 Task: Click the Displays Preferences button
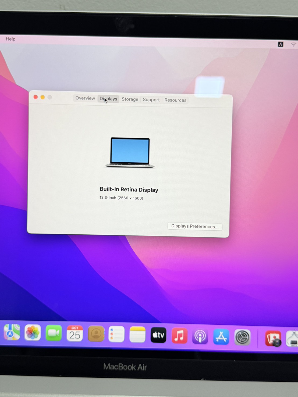[x=194, y=227]
